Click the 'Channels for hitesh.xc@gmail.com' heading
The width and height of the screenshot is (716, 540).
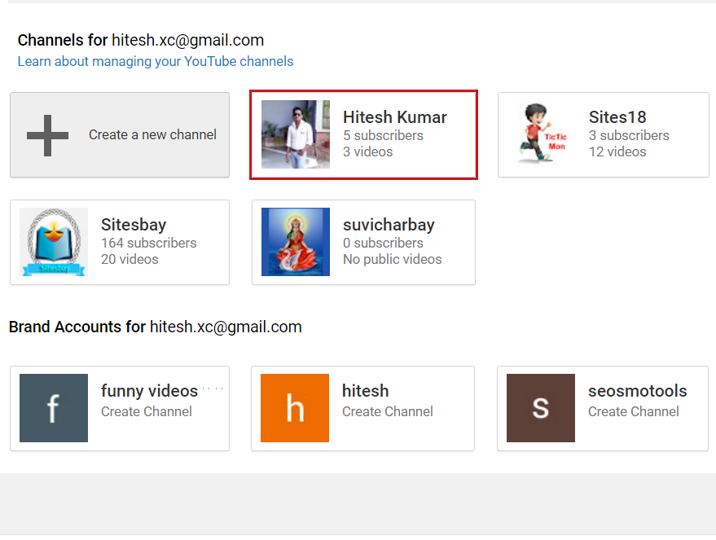point(141,40)
